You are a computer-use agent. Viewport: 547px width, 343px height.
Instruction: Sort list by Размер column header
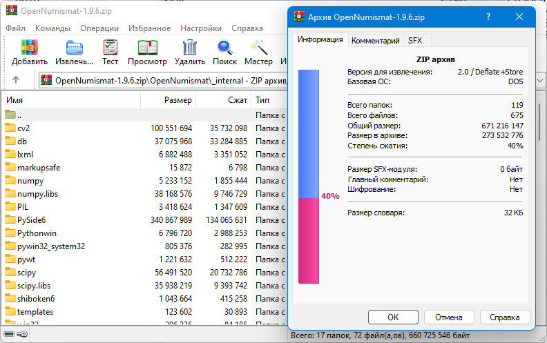click(169, 100)
